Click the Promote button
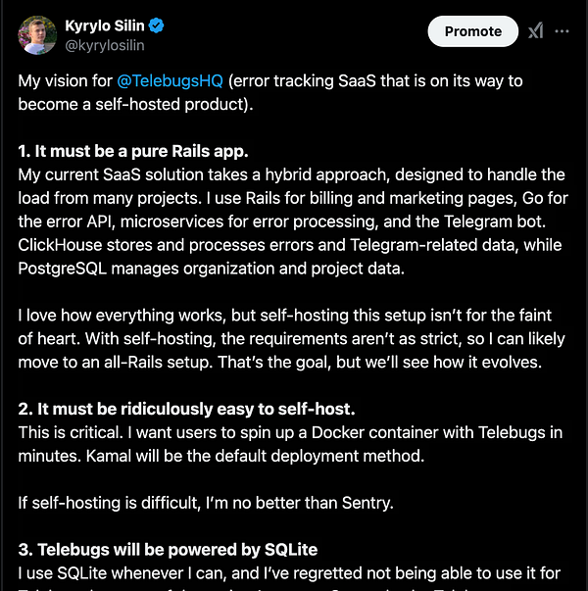 (x=473, y=31)
